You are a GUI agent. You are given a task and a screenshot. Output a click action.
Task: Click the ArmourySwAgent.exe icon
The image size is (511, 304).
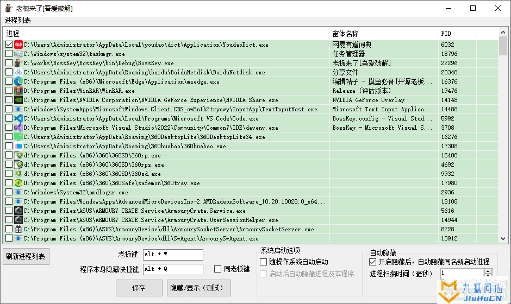coord(18,238)
